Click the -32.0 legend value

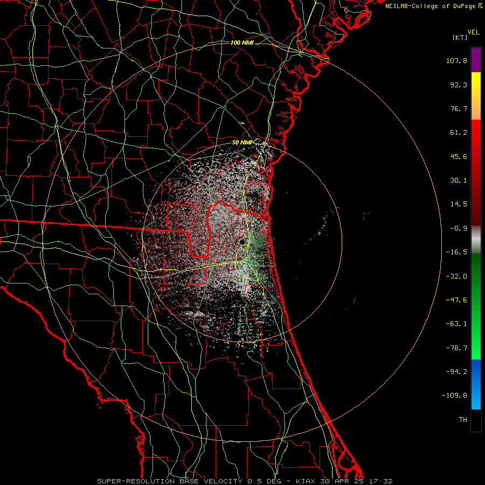tap(456, 276)
